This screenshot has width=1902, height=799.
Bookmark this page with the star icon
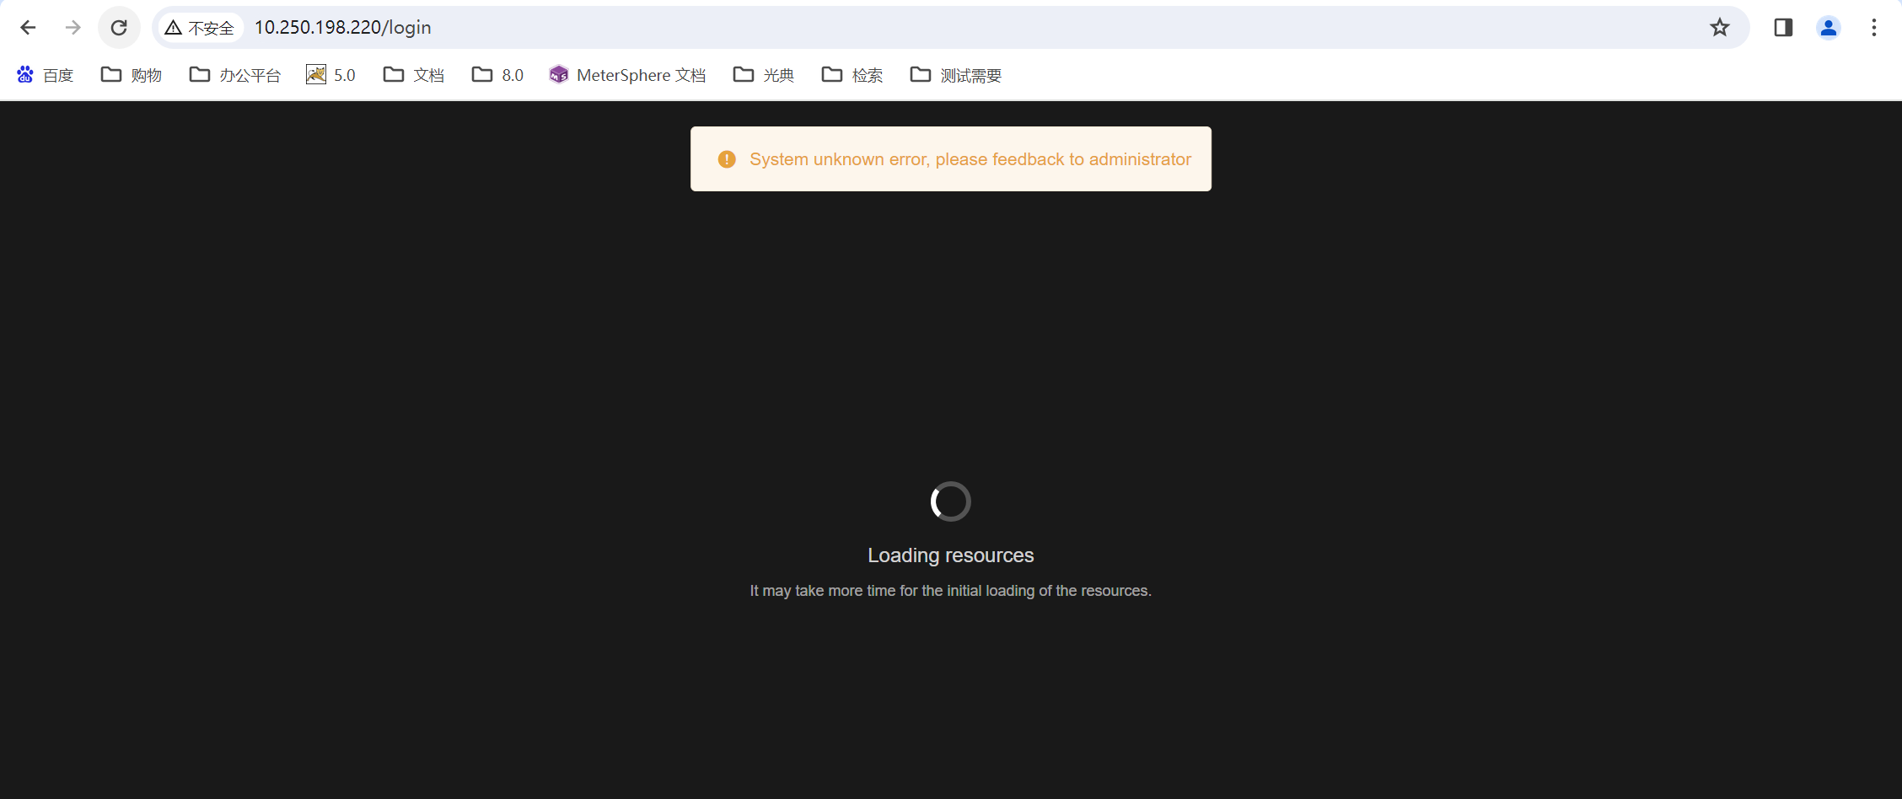tap(1720, 28)
